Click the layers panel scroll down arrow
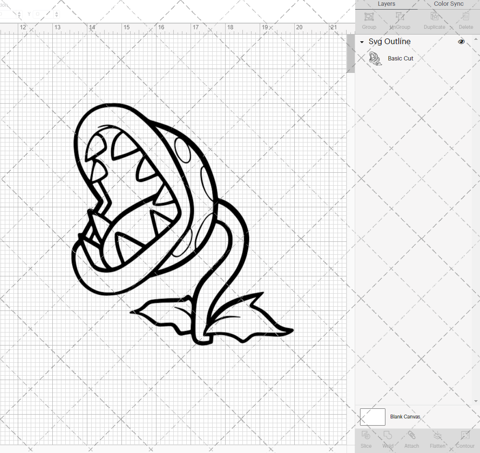Screen dimensions: 480x453 [476, 401]
